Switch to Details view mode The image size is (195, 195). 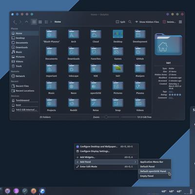click(46, 22)
